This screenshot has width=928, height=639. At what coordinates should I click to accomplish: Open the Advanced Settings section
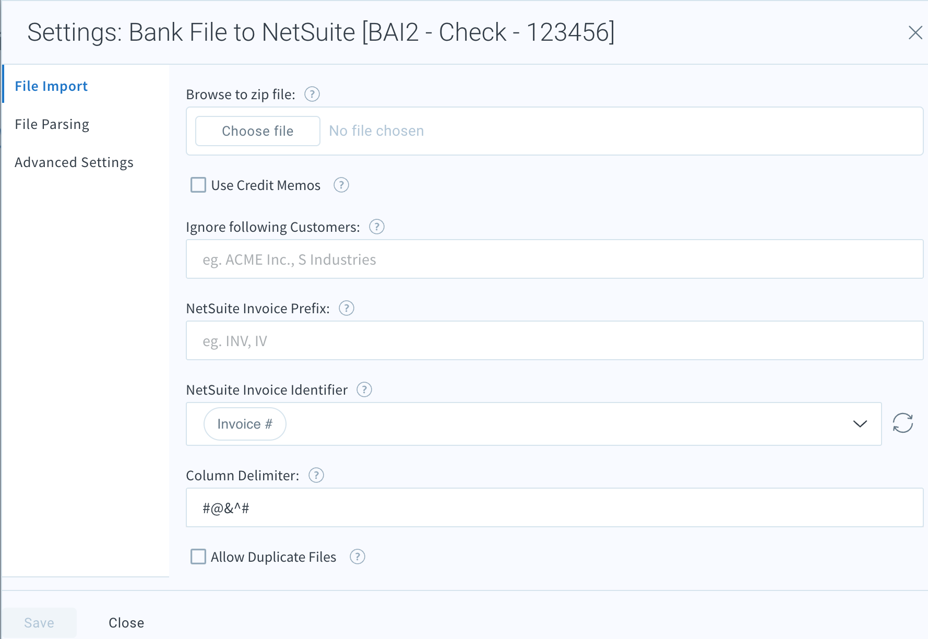pos(74,162)
